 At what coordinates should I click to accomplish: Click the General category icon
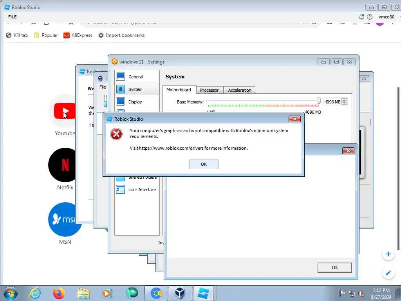pos(121,76)
